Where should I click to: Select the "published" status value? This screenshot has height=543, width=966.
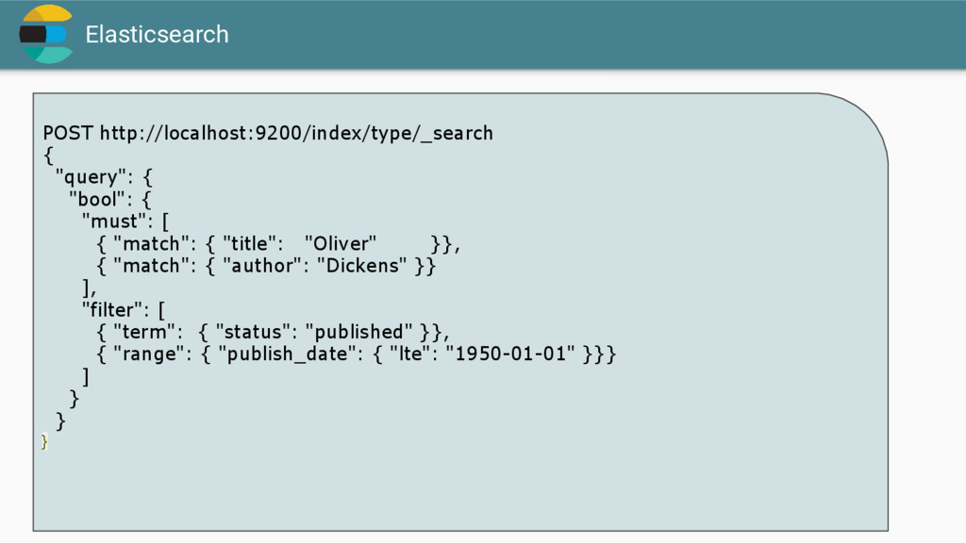pos(359,332)
